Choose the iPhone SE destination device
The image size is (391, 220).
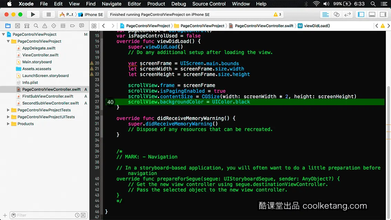(91, 14)
